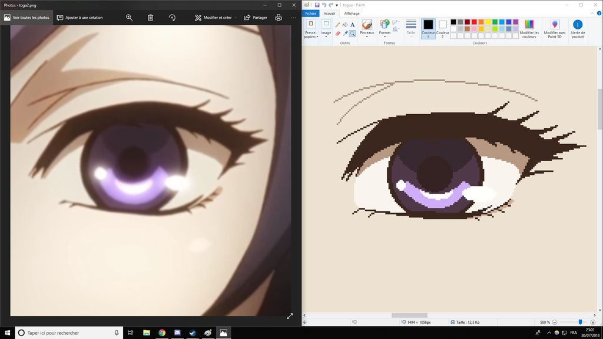Pick the green color from the palette

coord(495,22)
